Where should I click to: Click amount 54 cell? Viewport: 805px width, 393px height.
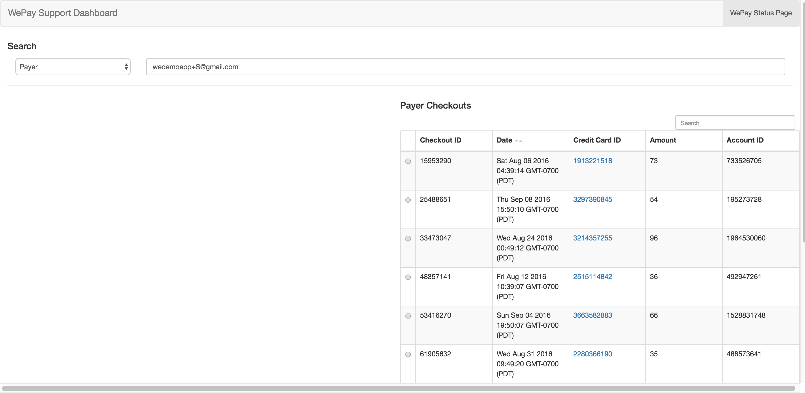coord(684,209)
